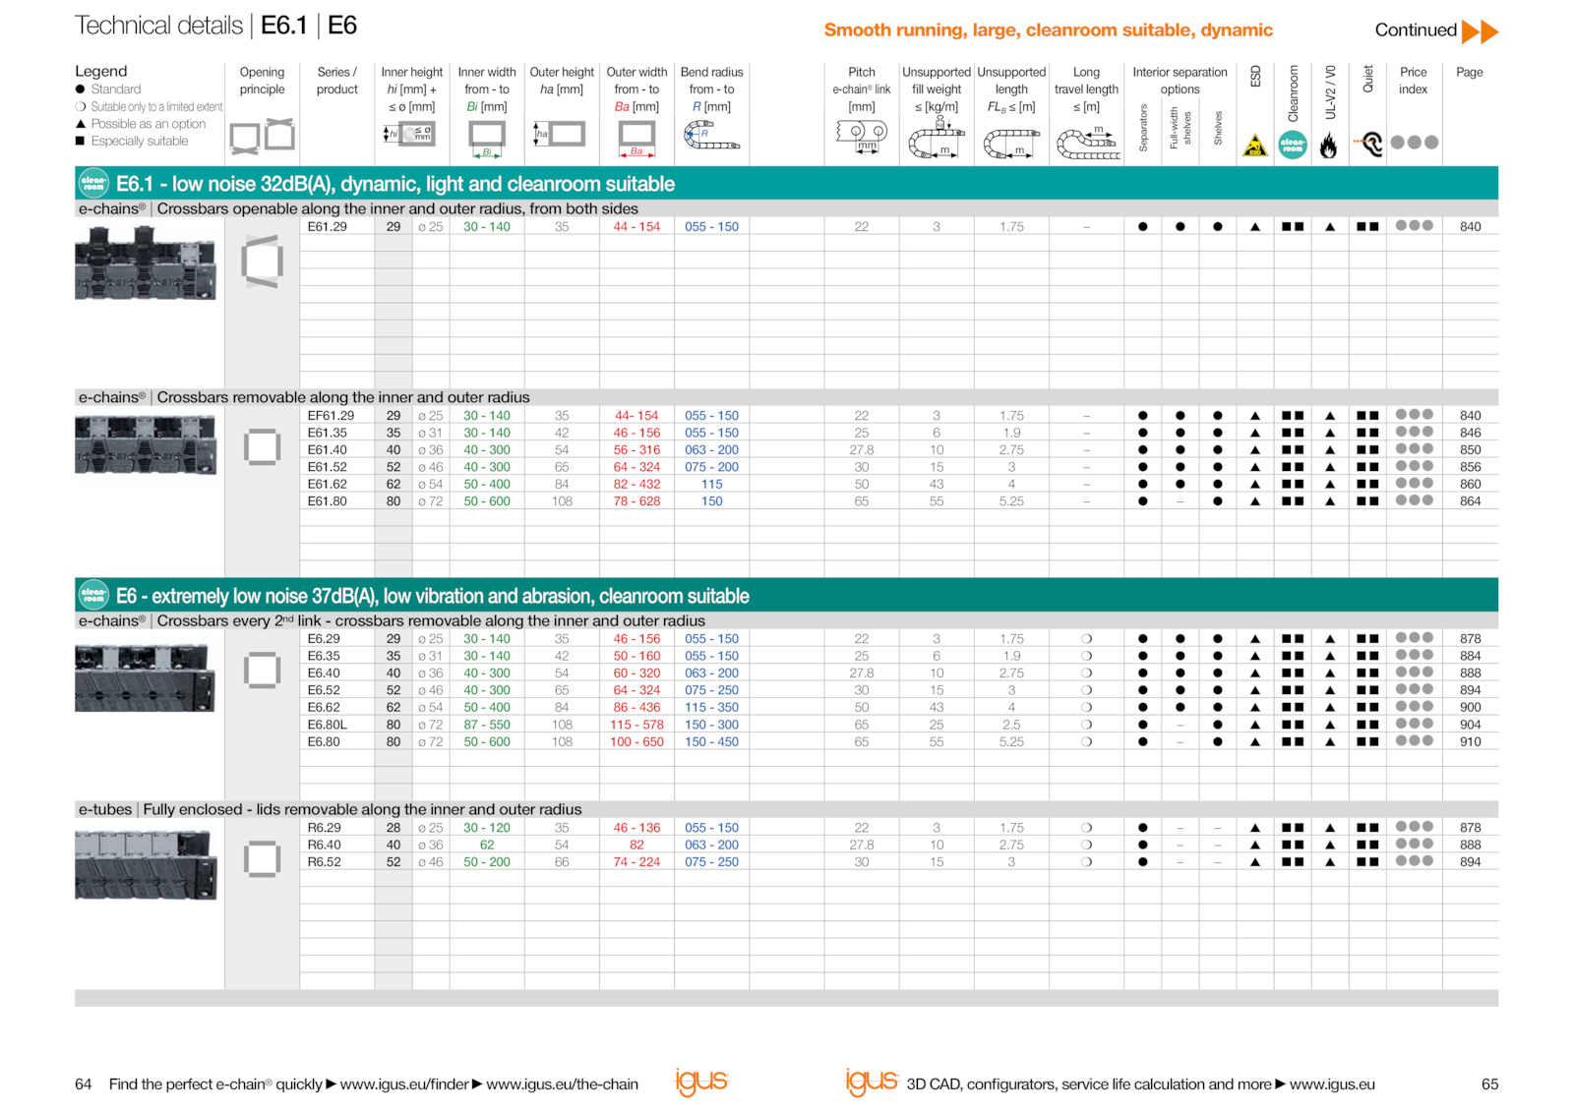This screenshot has height=1112, width=1574.
Task: Select the series name EF61.29
Action: (331, 416)
